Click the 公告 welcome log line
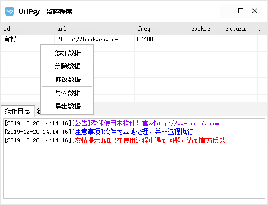The height and width of the screenshot is (205, 268). 112,123
